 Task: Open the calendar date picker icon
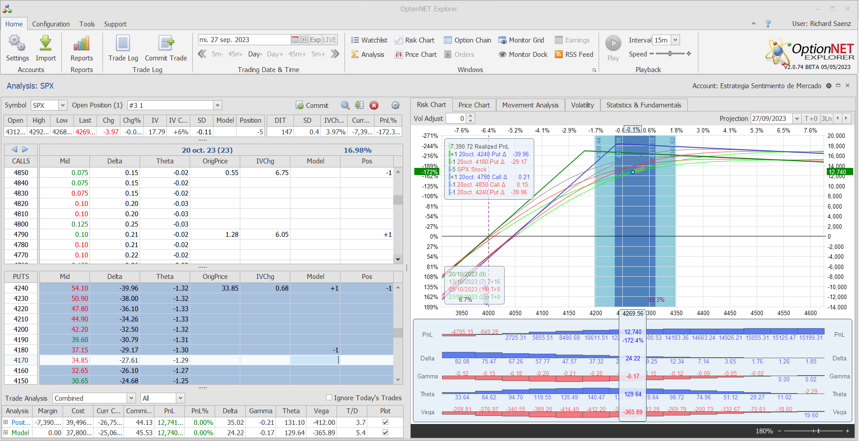(x=295, y=40)
